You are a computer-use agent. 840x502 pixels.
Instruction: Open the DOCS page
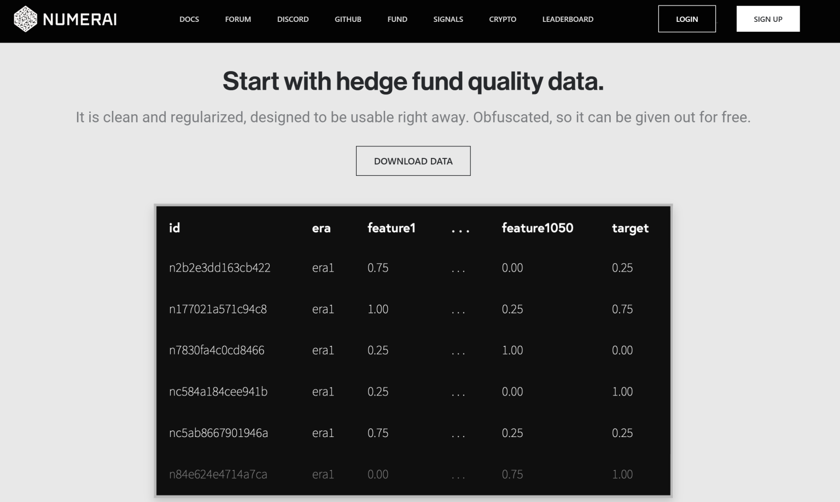(x=189, y=19)
